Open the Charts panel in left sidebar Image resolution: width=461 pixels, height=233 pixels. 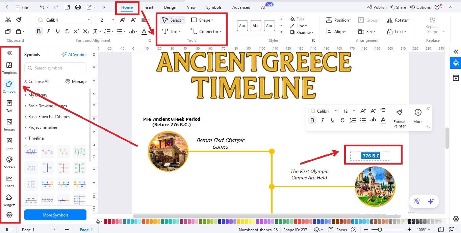click(9, 181)
